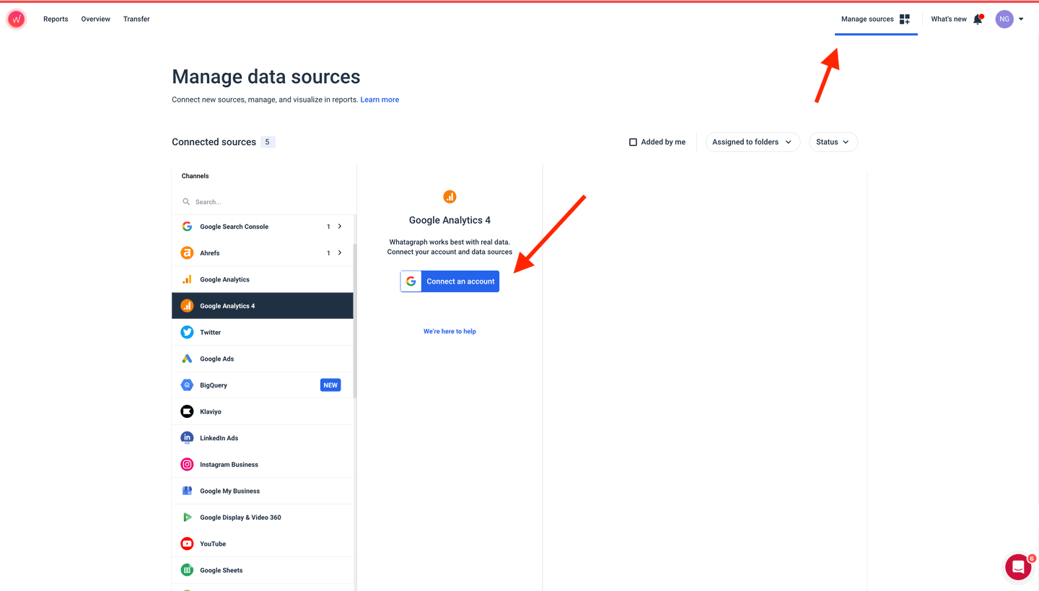Screen dimensions: 1039x591
Task: Open the Reports menu item
Action: click(x=56, y=19)
